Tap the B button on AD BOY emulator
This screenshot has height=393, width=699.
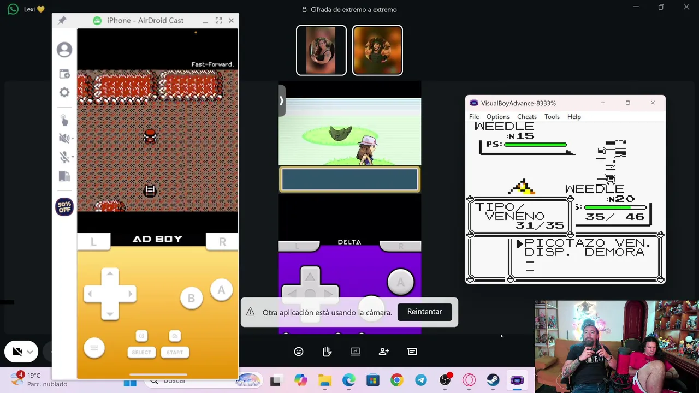point(191,299)
